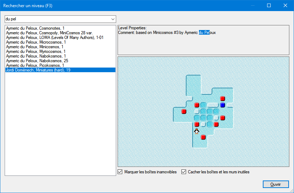This screenshot has height=193, width=294.
Task: Close the Rechercher un niveau dialog
Action: point(285,5)
